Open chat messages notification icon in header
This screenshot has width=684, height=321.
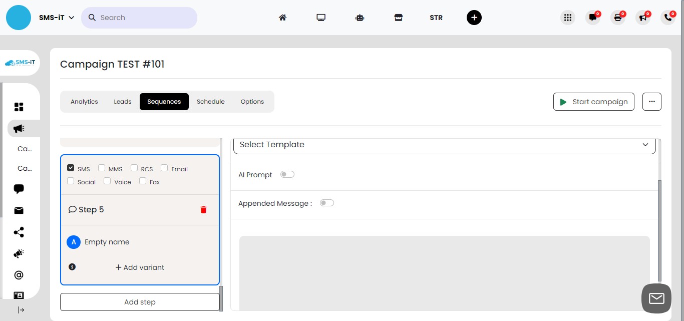tap(593, 18)
